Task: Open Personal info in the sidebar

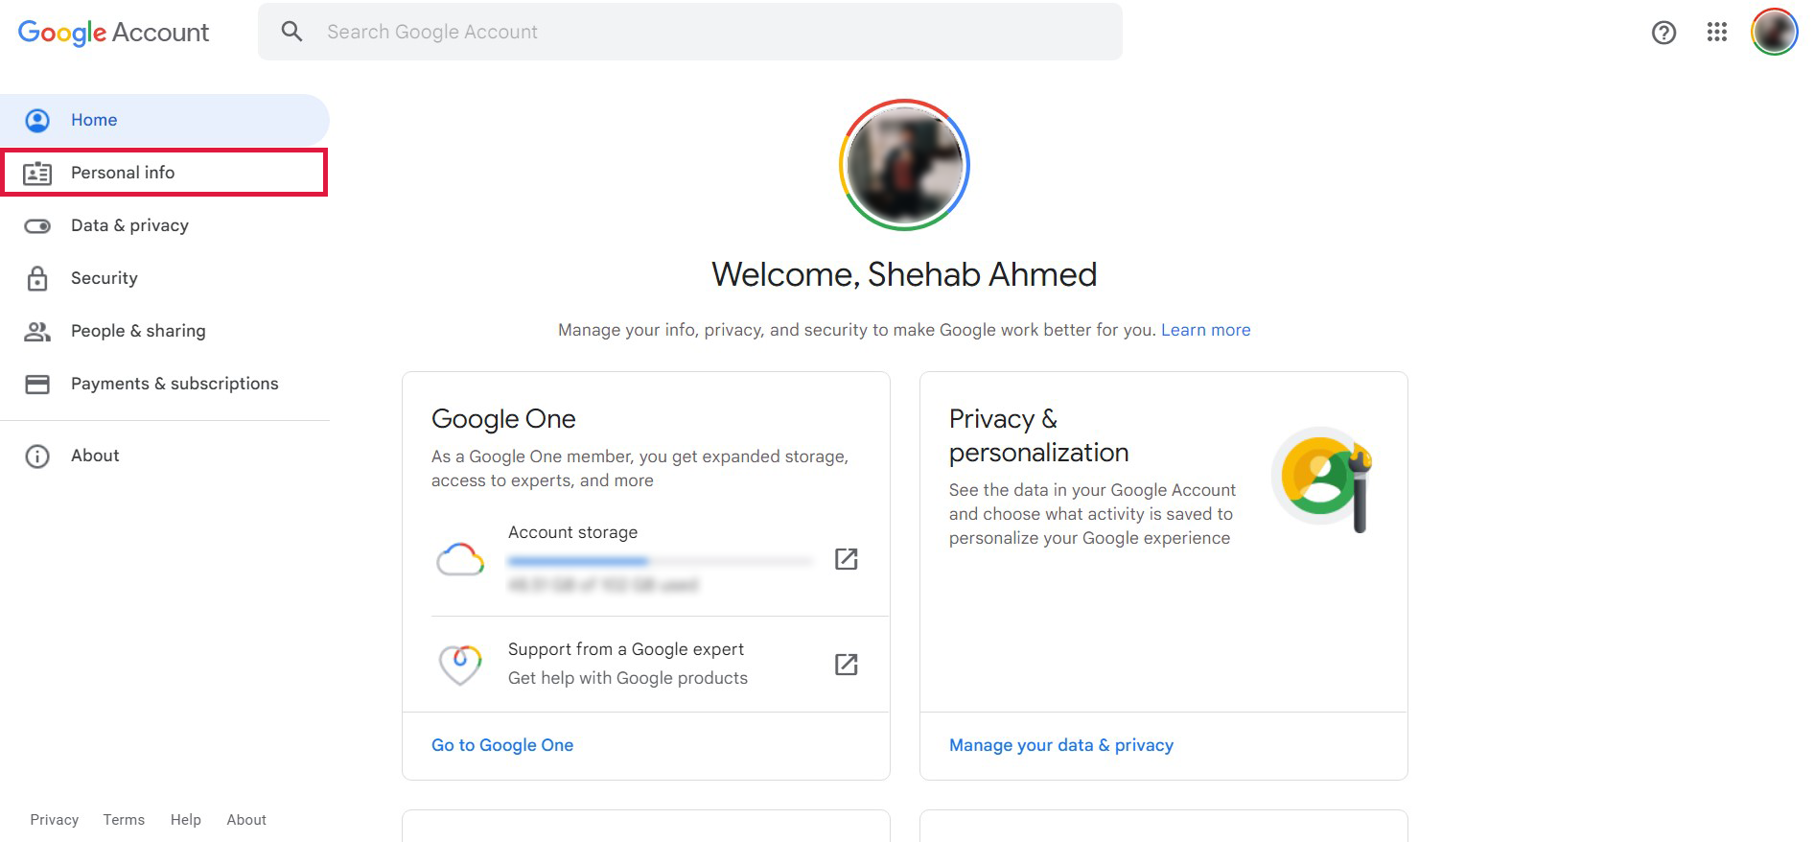Action: click(x=164, y=173)
